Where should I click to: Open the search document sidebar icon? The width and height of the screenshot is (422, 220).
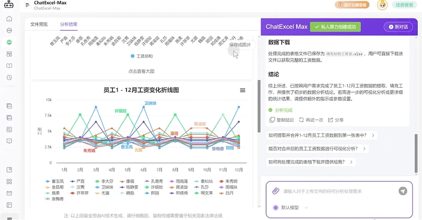[9, 129]
